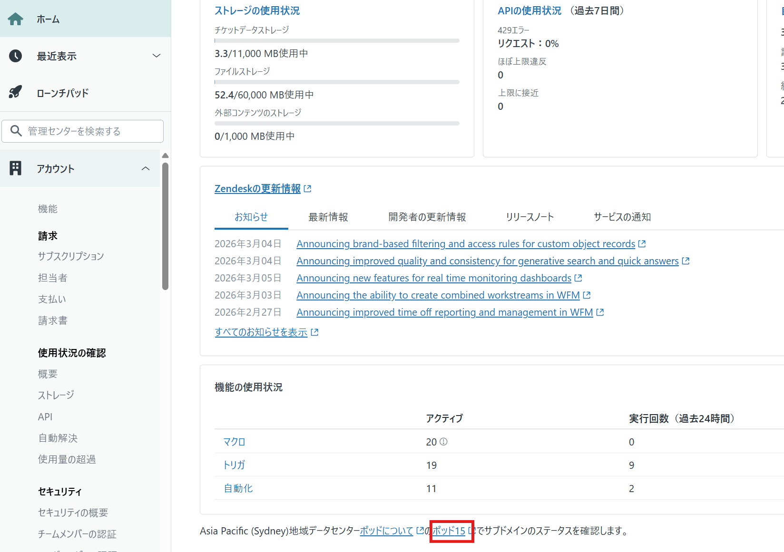Click the Account building icon
784x552 pixels.
(x=15, y=168)
